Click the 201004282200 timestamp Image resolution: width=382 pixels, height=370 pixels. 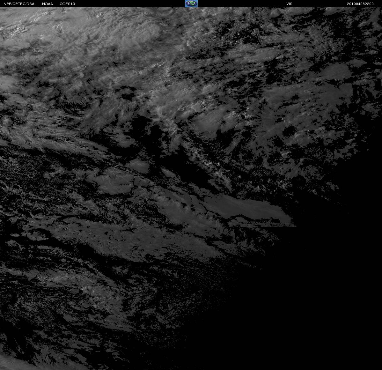[360, 4]
